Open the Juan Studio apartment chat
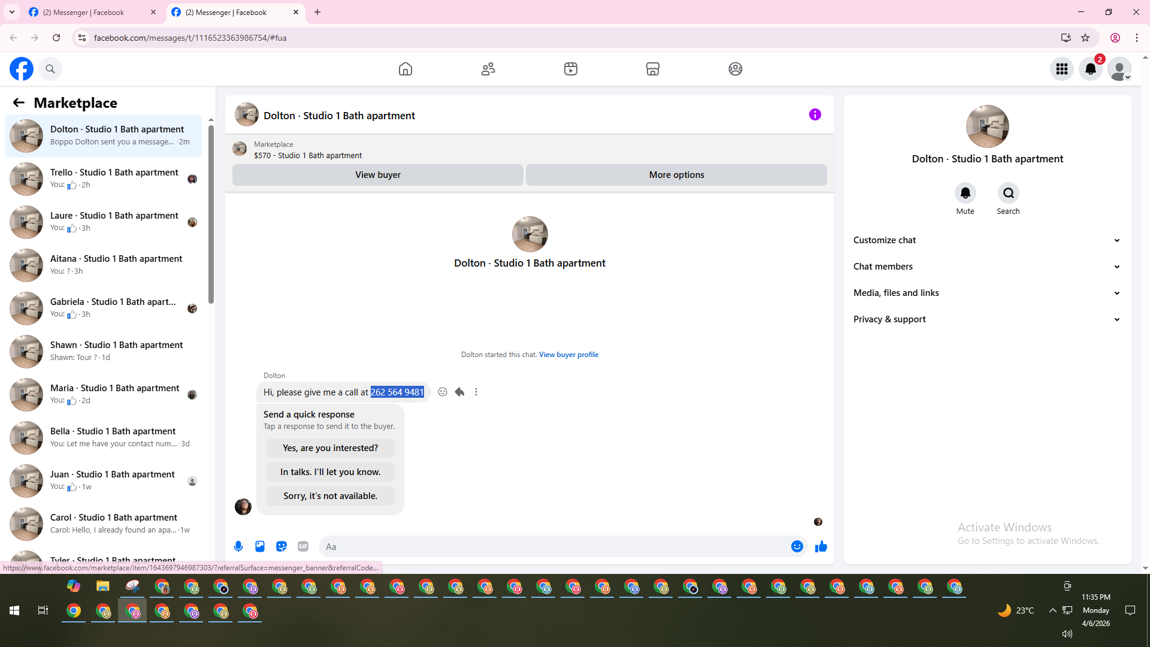The width and height of the screenshot is (1150, 647). 104,480
